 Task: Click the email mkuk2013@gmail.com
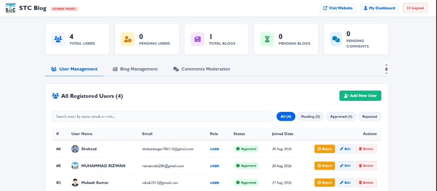pos(160,183)
